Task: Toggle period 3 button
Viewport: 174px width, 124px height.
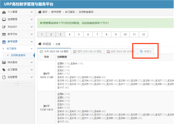Action: pos(60,34)
